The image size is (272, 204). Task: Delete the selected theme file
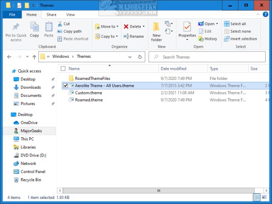tap(132, 26)
